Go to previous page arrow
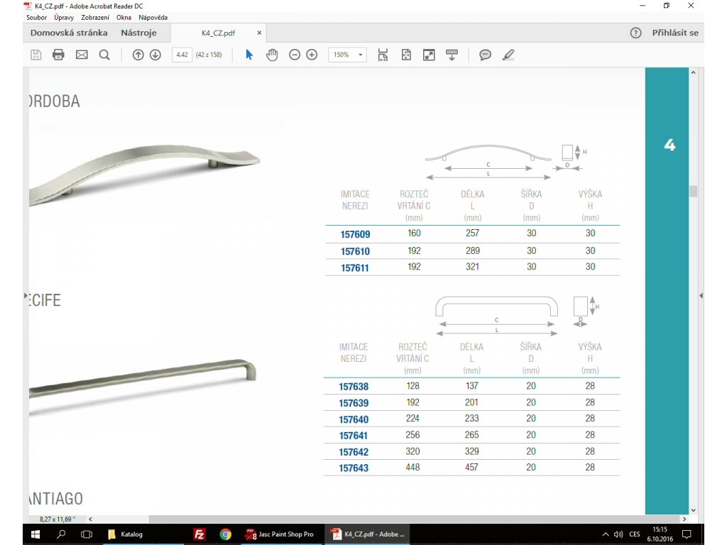Screen dimensions: 727x545 138,55
